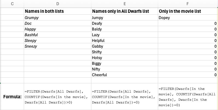
Task: Select the cell containing Grumpy
Action: pos(32,18)
